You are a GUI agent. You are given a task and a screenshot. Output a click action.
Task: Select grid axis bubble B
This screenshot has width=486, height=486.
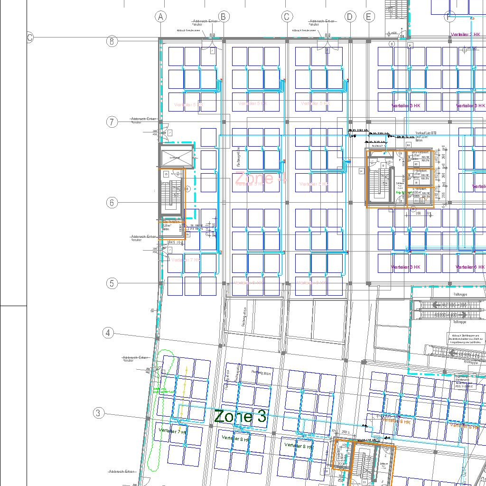click(223, 17)
